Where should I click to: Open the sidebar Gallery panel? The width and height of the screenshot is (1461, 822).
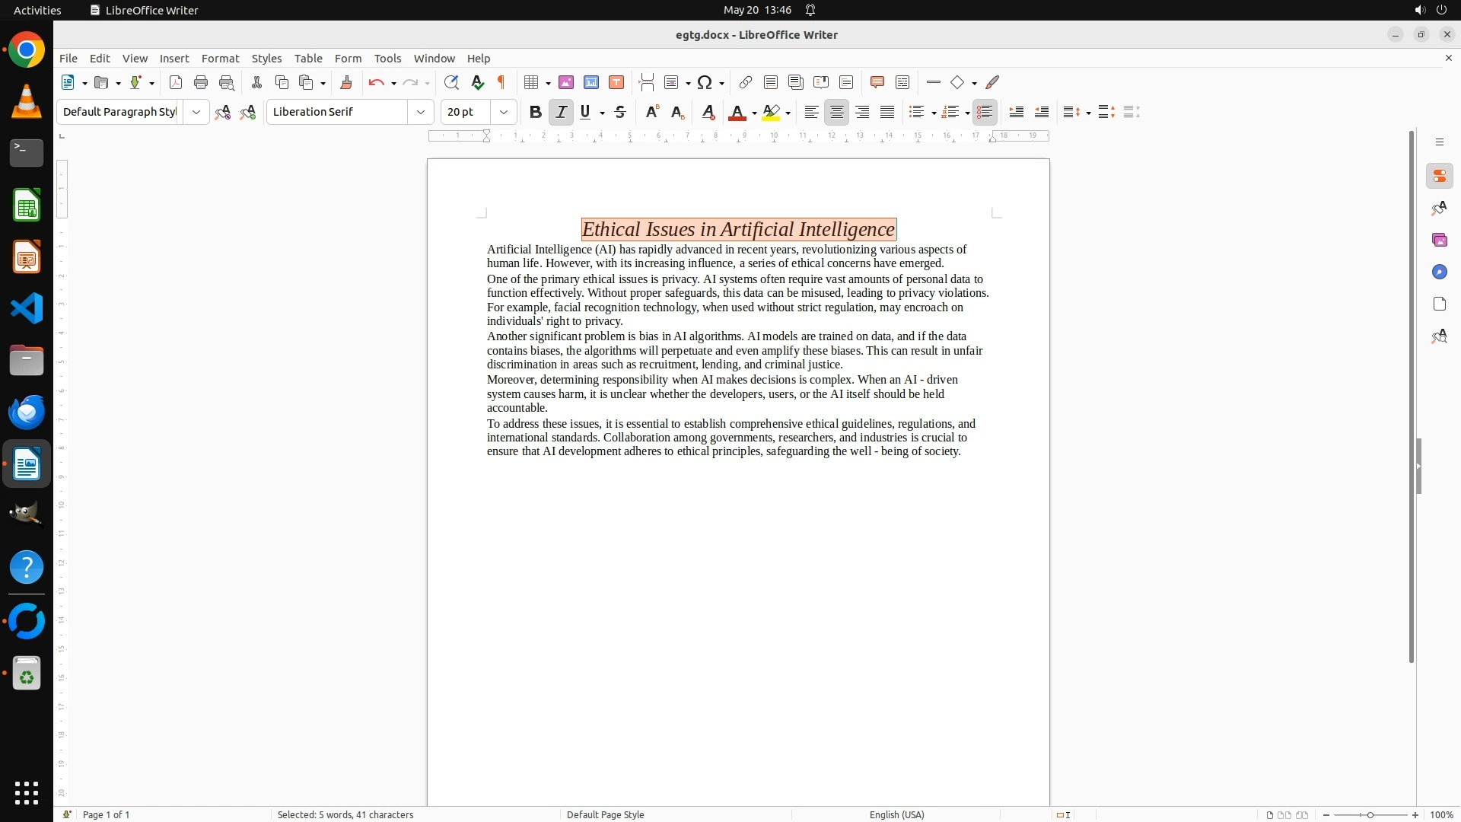[1439, 240]
